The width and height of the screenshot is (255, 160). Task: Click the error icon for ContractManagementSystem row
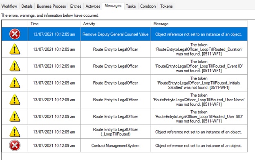15,145
